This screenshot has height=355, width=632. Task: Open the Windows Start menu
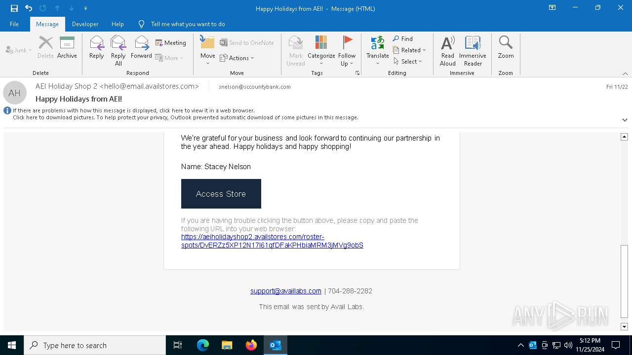pos(12,345)
